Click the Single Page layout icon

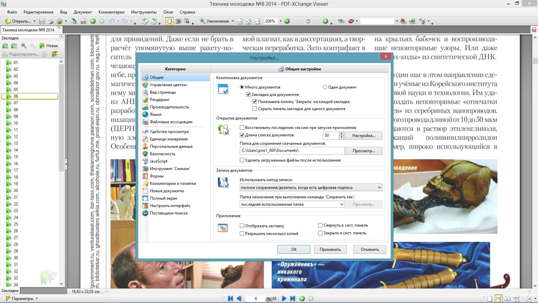tap(490, 298)
